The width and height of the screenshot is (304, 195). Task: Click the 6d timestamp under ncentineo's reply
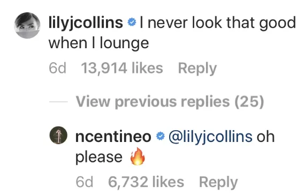(85, 182)
